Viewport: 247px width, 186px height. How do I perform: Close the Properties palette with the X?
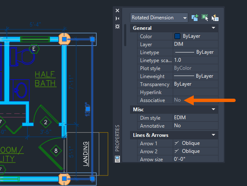click(117, 10)
